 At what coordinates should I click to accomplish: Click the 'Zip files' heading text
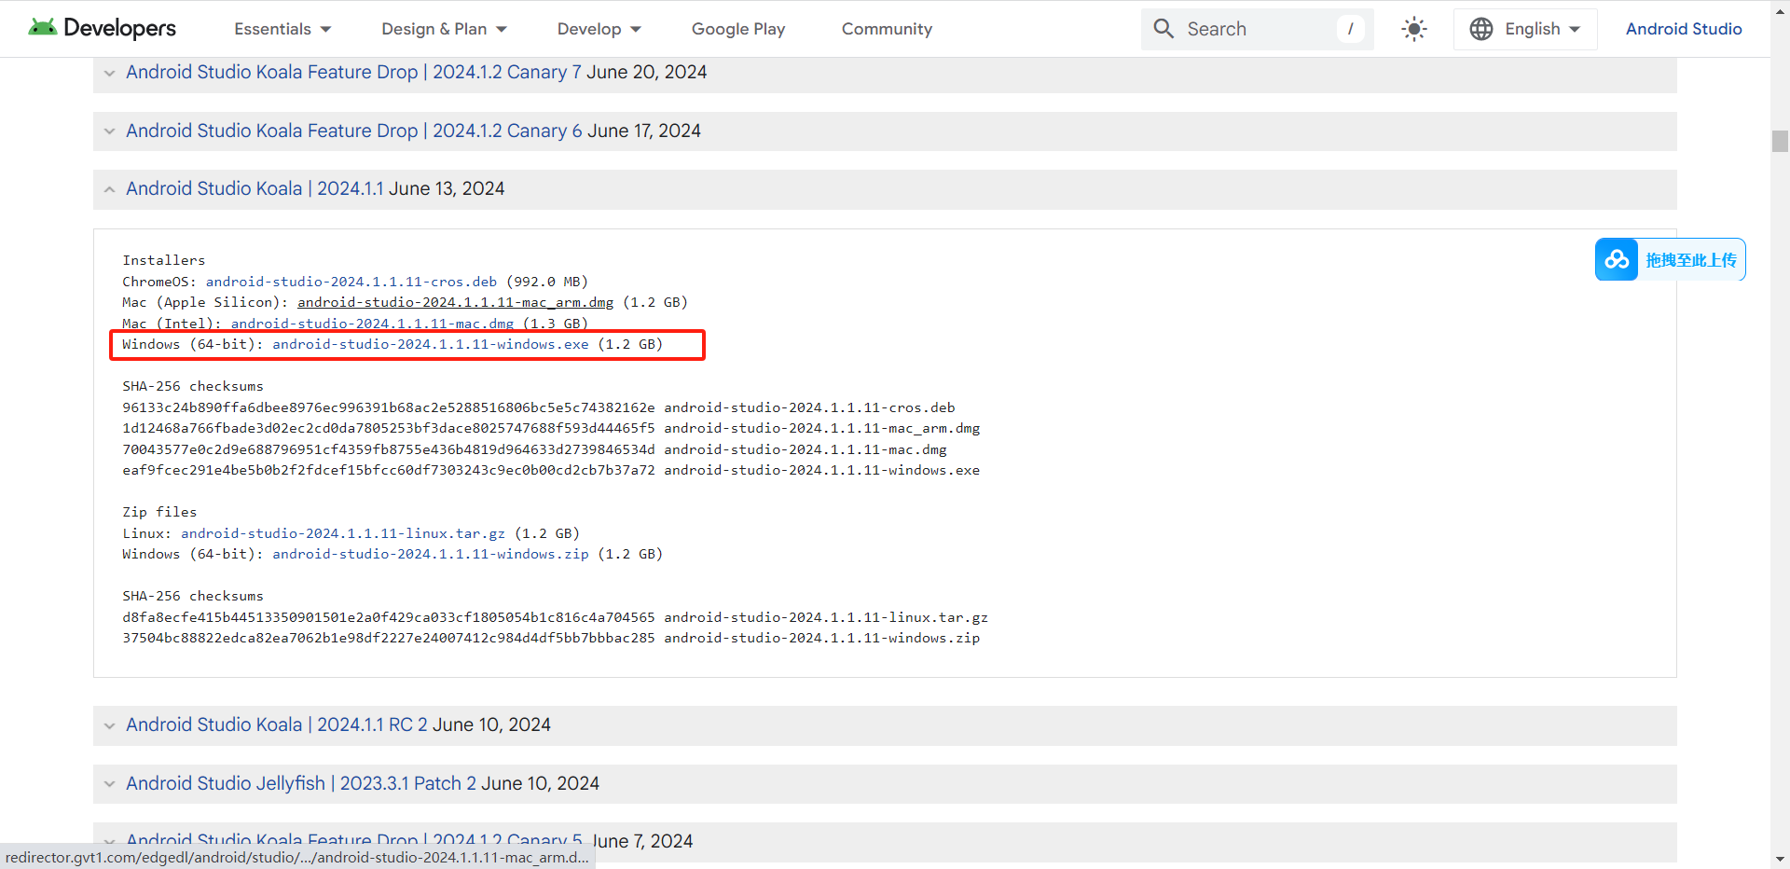(159, 512)
